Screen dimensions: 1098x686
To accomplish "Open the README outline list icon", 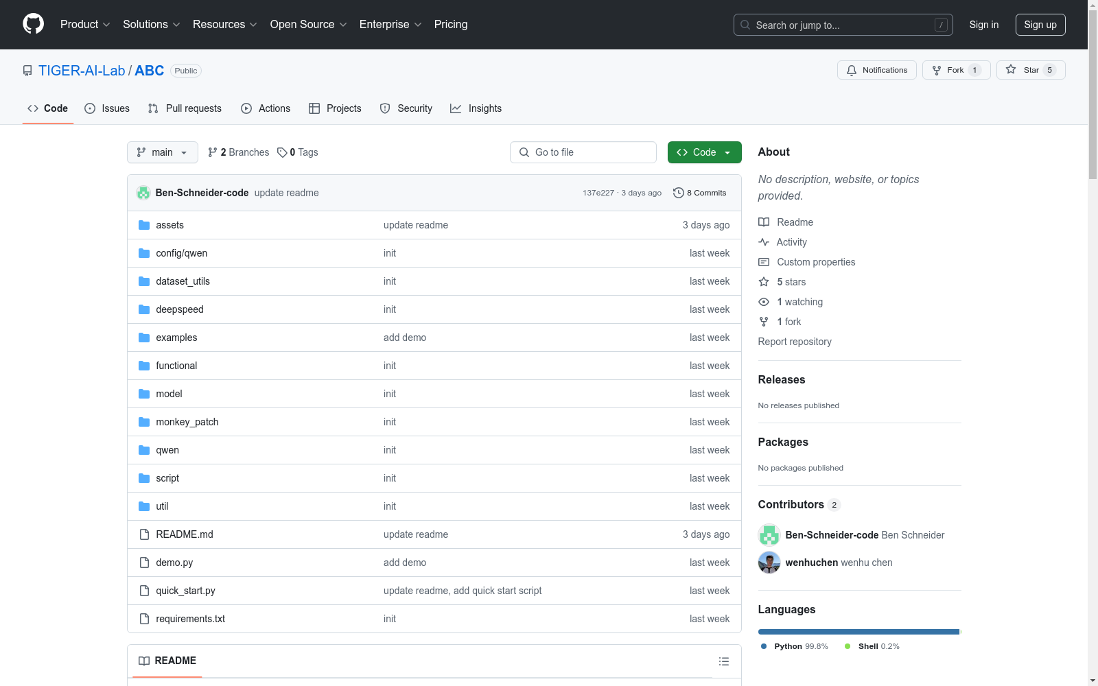I will pyautogui.click(x=723, y=661).
